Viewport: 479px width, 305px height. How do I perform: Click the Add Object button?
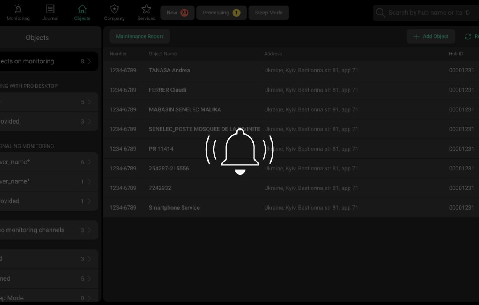(x=431, y=37)
